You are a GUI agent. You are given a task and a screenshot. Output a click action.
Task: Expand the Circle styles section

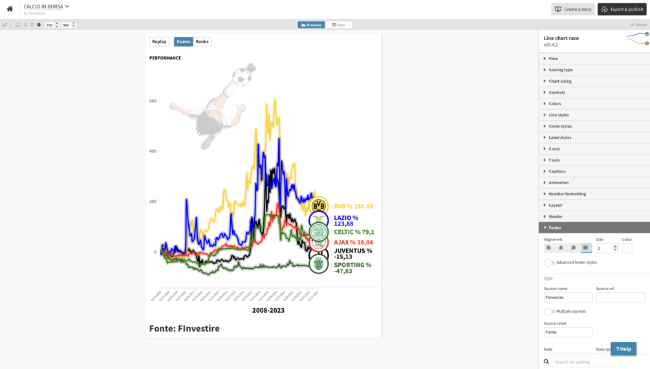pos(594,126)
